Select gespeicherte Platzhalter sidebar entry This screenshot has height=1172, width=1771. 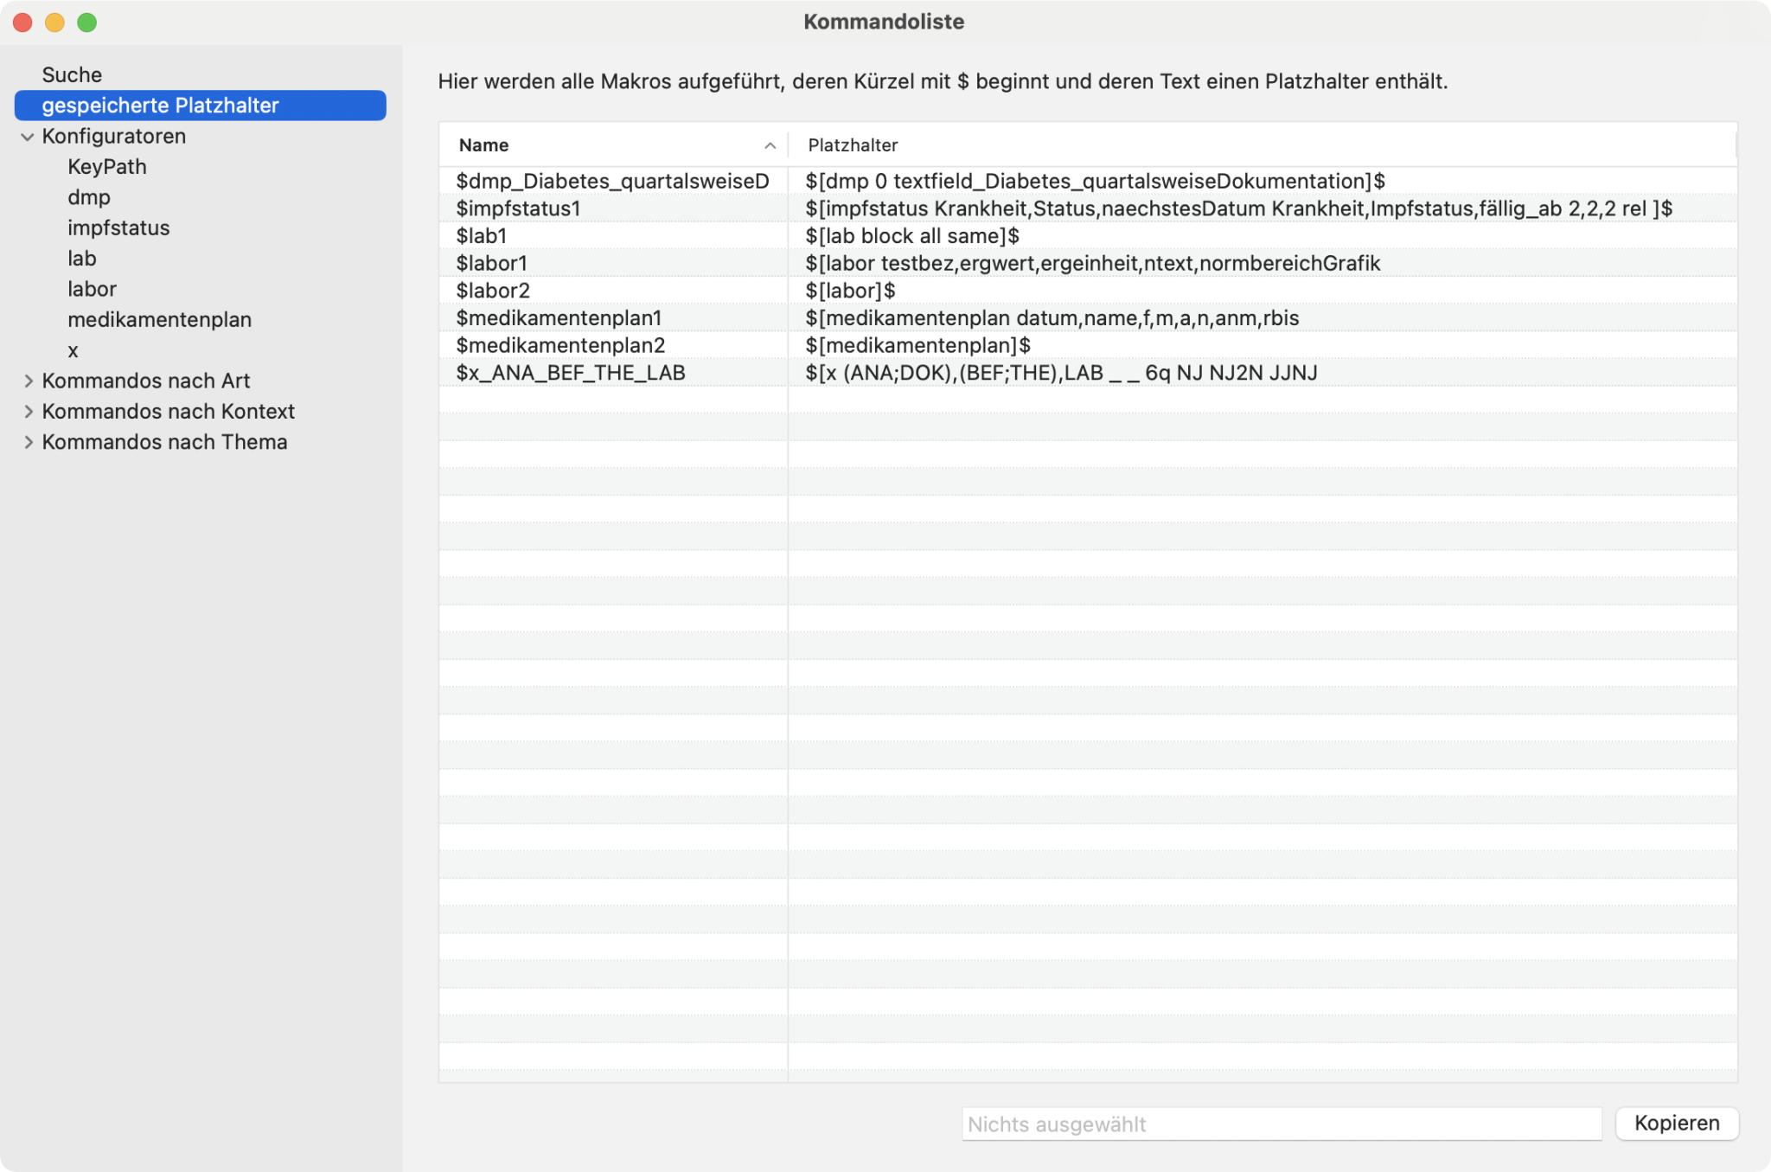[200, 105]
